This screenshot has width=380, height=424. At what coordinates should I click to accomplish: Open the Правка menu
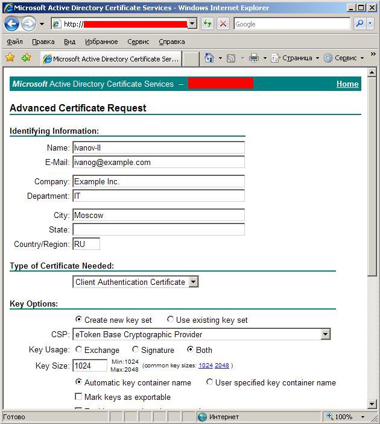[43, 42]
